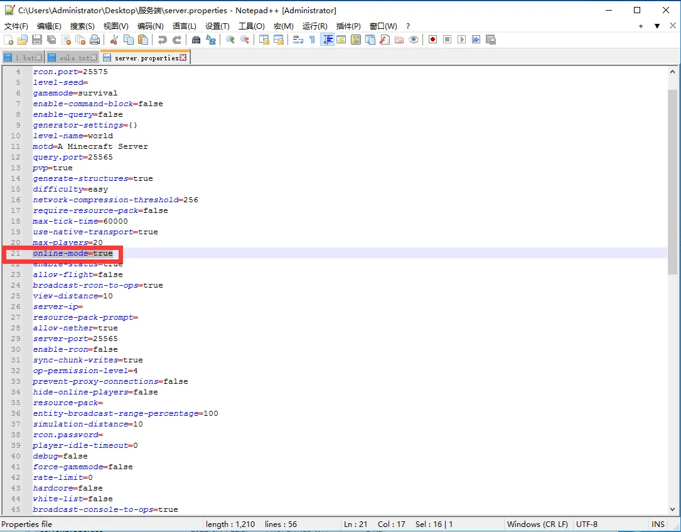Toggle word wrap in the toolbar
This screenshot has height=532, width=681.
point(298,40)
